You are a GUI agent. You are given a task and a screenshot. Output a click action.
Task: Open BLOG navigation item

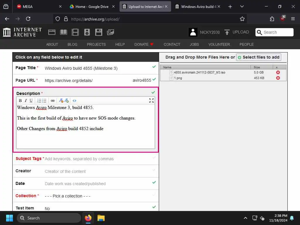pyautogui.click(x=73, y=45)
